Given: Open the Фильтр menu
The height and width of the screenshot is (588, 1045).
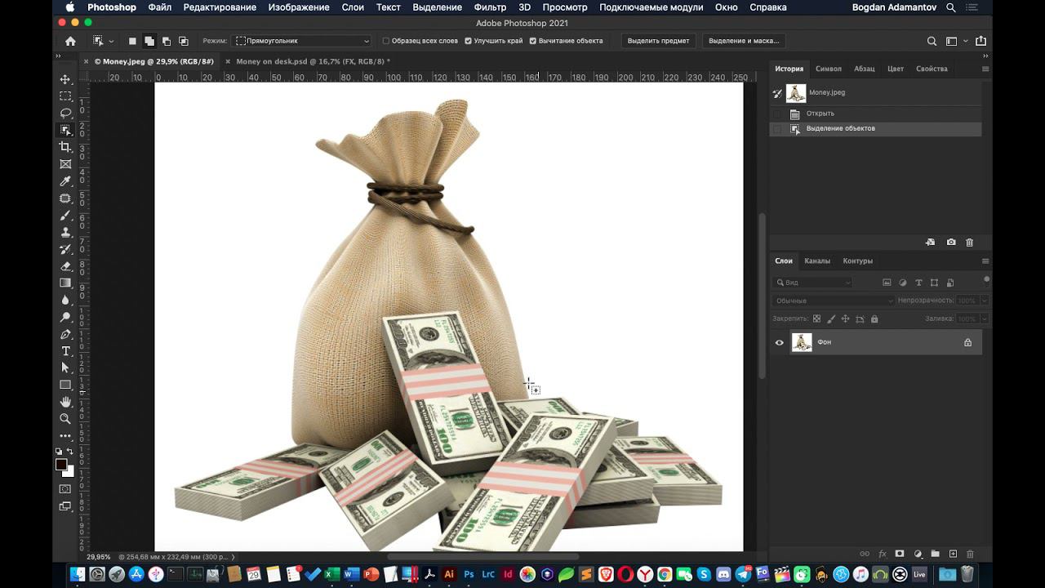Looking at the screenshot, I should 490,7.
